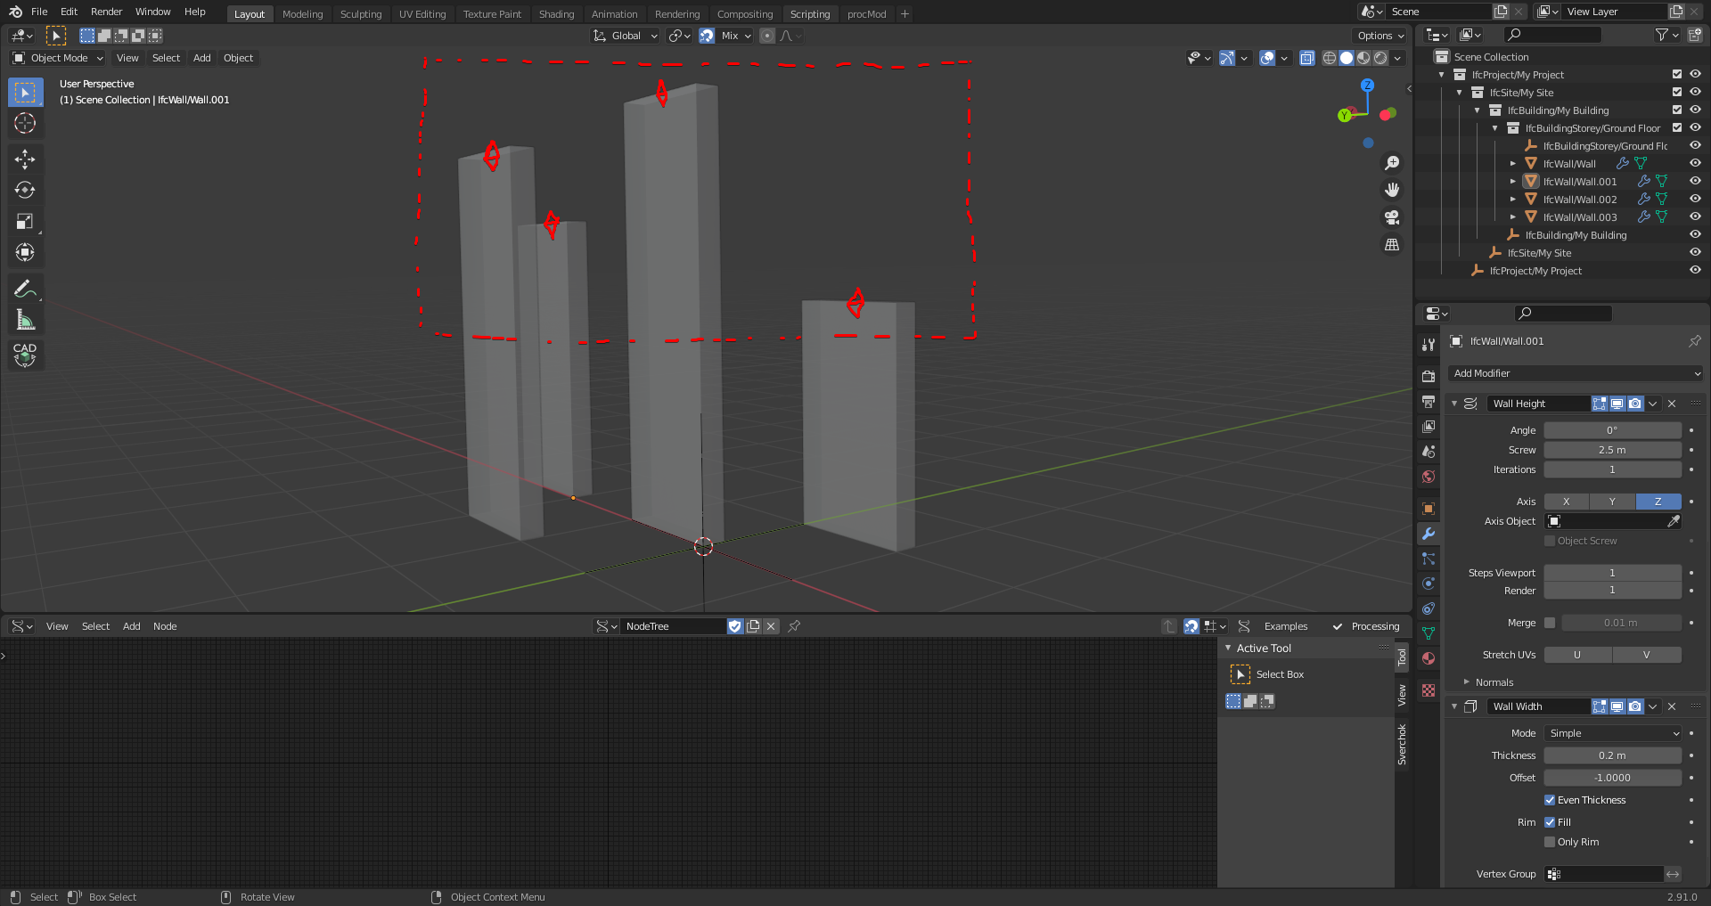Open the Object Mode dropdown

coord(58,58)
